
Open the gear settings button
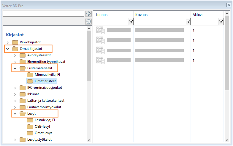[88, 21]
